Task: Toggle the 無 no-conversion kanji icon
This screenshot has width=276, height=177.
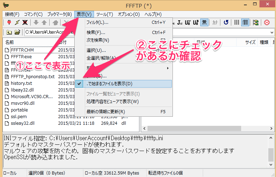Action: 204,22
